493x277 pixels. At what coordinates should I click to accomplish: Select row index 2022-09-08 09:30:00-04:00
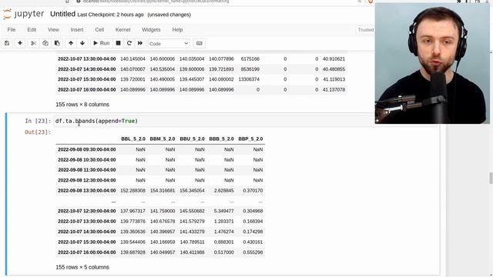[87, 149]
